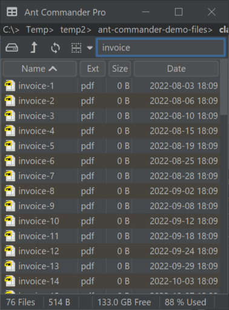
Task: Select the invoice-1 pdf file icon
Action: pos(10,86)
